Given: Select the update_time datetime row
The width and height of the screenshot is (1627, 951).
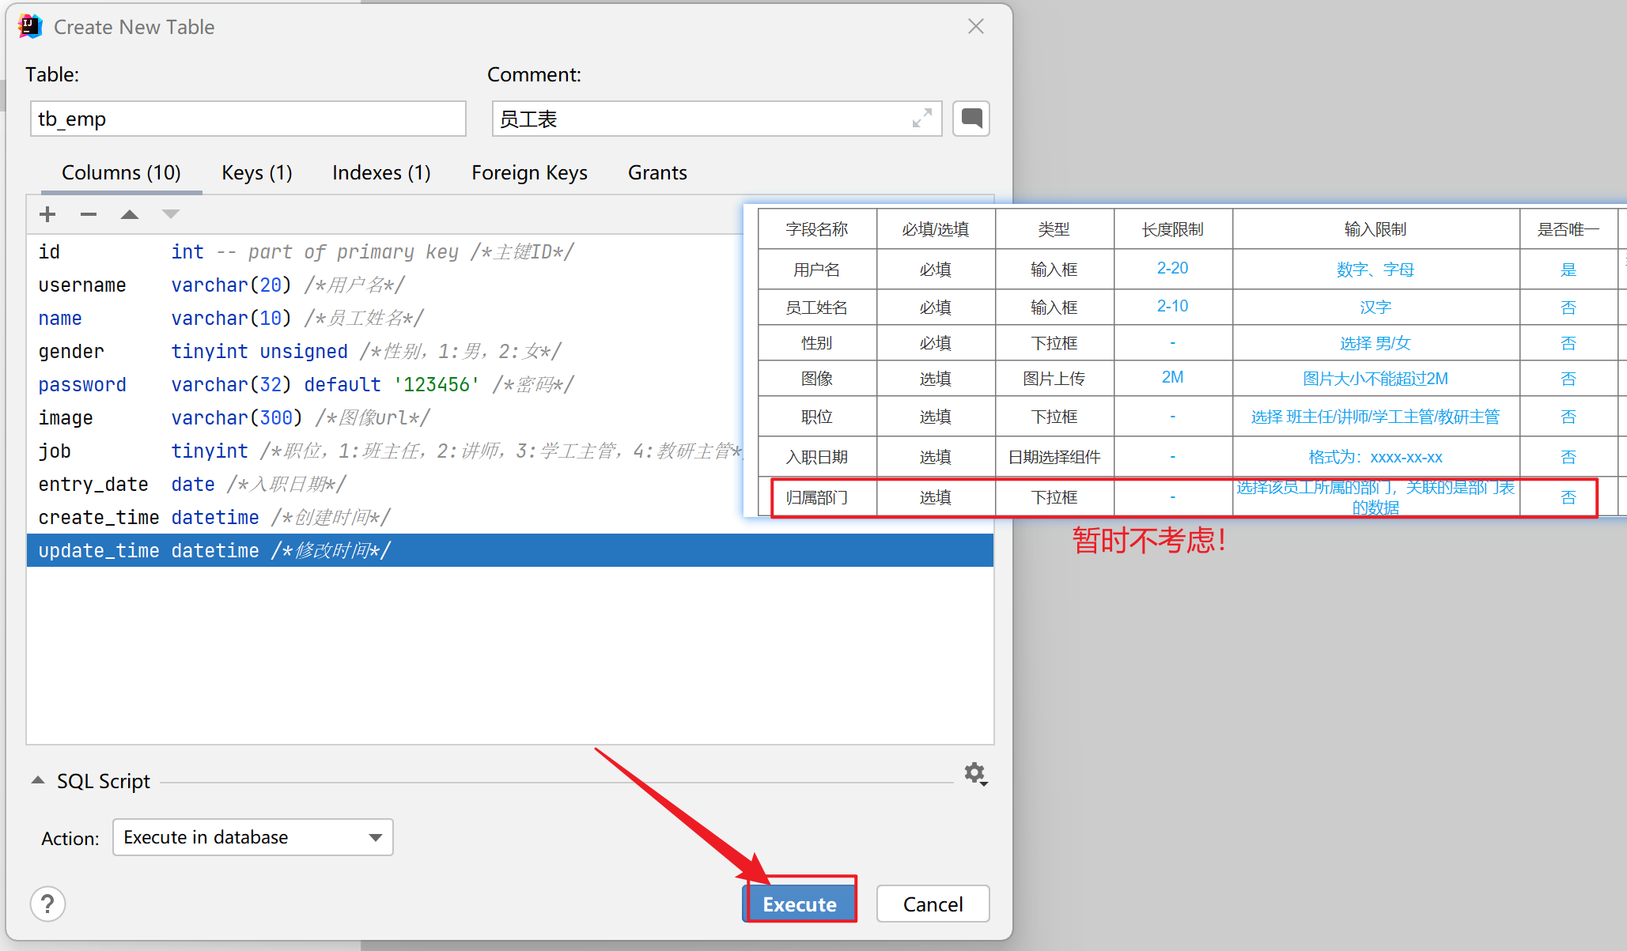Looking at the screenshot, I should click(510, 550).
